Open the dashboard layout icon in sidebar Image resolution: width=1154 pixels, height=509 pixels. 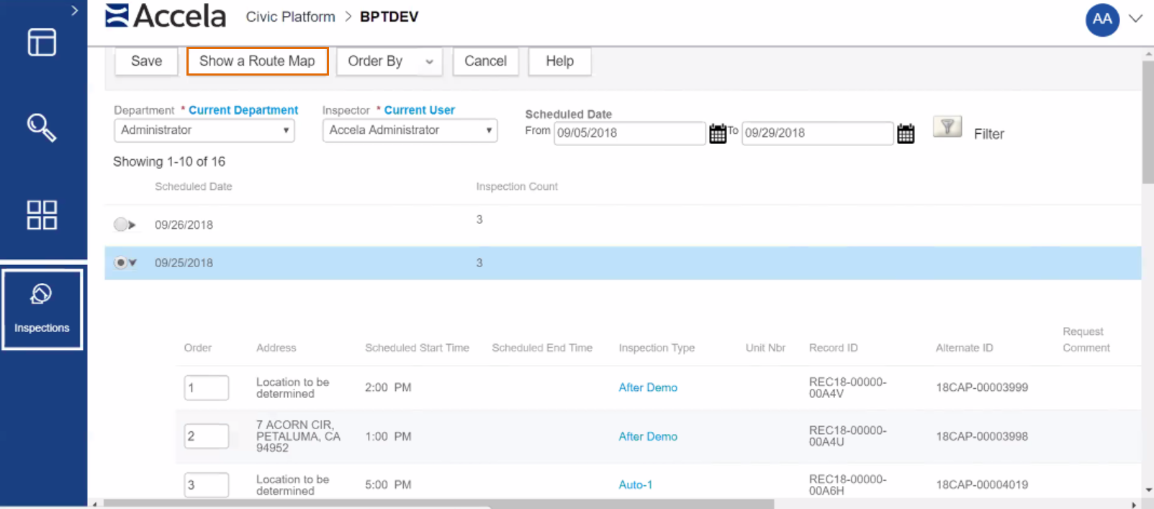click(x=42, y=42)
